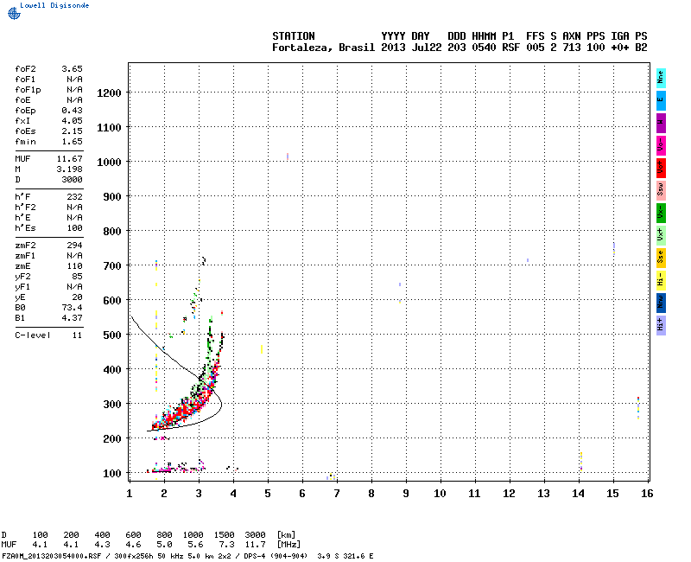Screen dimensions: 691x562
Task: Click the Lowell Digisonde title text
Action: point(54,5)
